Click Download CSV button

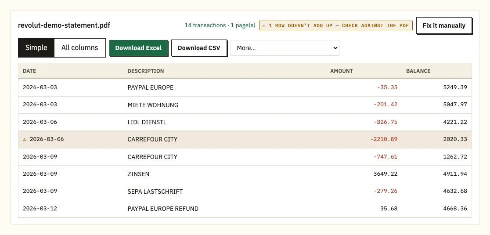(199, 48)
